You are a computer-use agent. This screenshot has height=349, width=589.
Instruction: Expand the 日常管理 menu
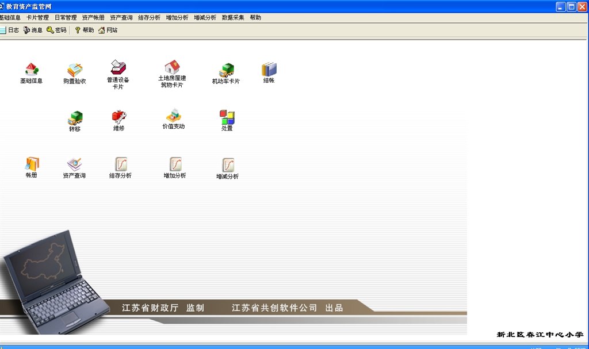point(66,18)
